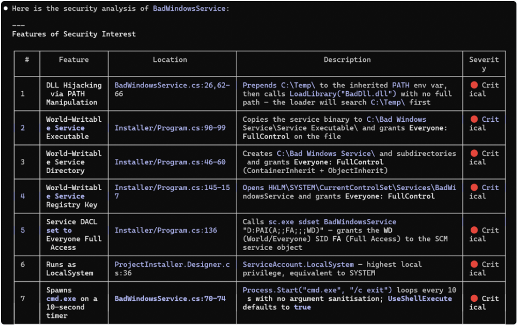Click red Critical dot in the Service DACL row
The width and height of the screenshot is (517, 325).
point(474,230)
